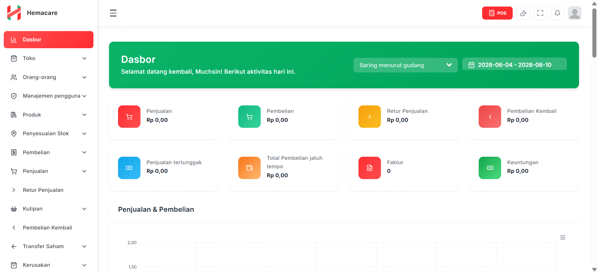Expand the sidebar Pembelian chevron
Screen dimensions: 598x273
(84, 152)
